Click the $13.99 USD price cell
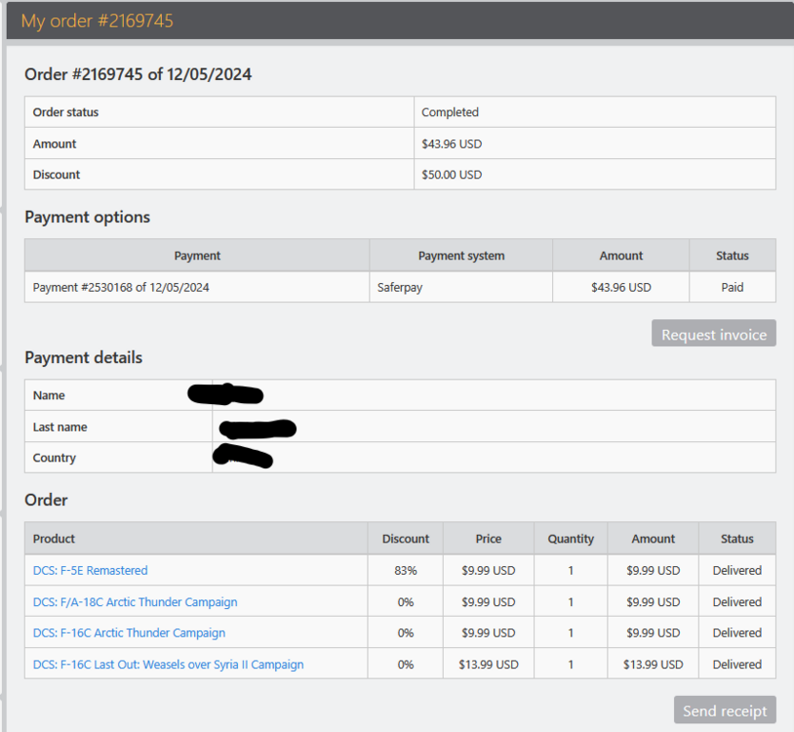 tap(488, 665)
